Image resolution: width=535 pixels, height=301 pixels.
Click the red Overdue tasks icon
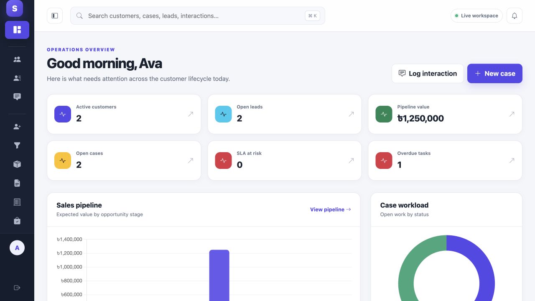384,161
